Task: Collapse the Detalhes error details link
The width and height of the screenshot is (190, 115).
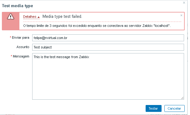Action: (30, 17)
